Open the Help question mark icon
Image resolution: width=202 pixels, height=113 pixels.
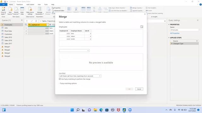tap(200, 4)
